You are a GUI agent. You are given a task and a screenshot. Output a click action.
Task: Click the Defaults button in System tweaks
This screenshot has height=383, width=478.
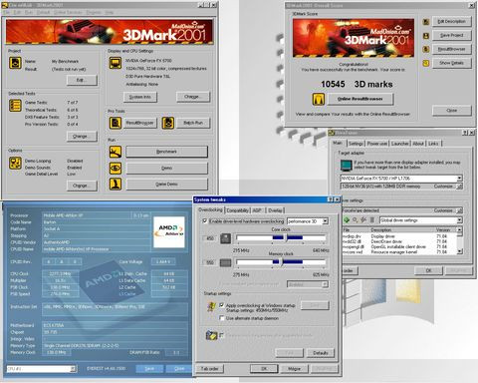point(320,353)
